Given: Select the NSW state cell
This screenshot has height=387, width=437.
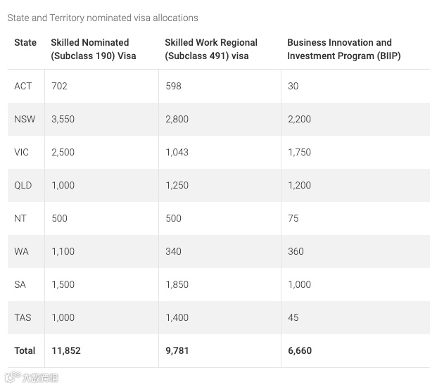Looking at the screenshot, I should click(x=25, y=119).
